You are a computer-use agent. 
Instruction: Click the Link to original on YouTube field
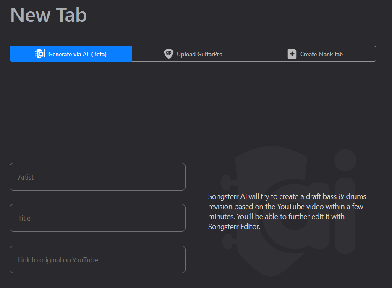(97, 259)
